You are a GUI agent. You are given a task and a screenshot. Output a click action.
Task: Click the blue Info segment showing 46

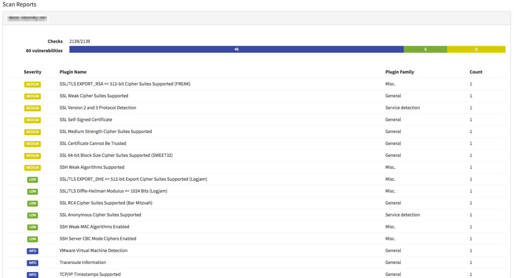click(x=236, y=50)
